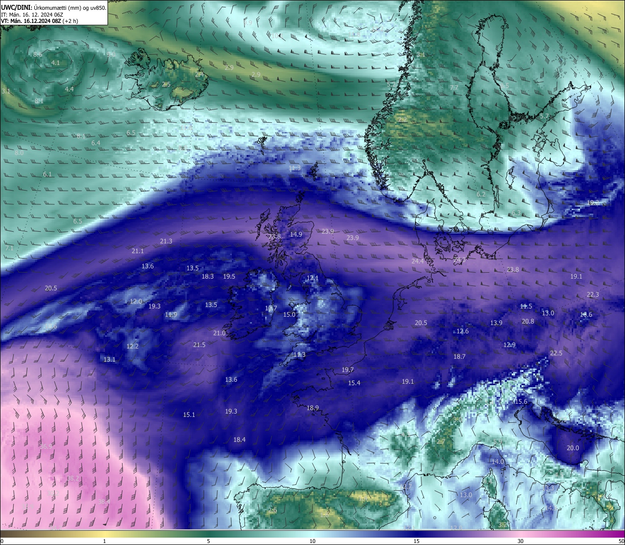The image size is (625, 545).
Task: Click the 19.5 value on the map
Action: click(x=229, y=276)
